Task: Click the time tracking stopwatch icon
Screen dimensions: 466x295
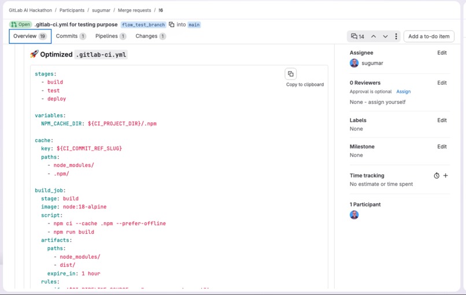Action: point(437,175)
